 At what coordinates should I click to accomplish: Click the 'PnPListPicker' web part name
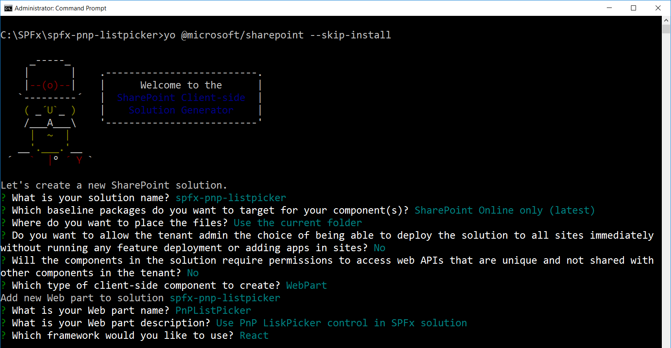pyautogui.click(x=213, y=310)
